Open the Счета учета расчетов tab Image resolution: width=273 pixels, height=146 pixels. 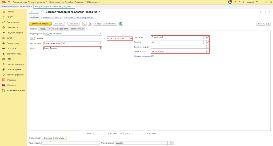[58, 29]
